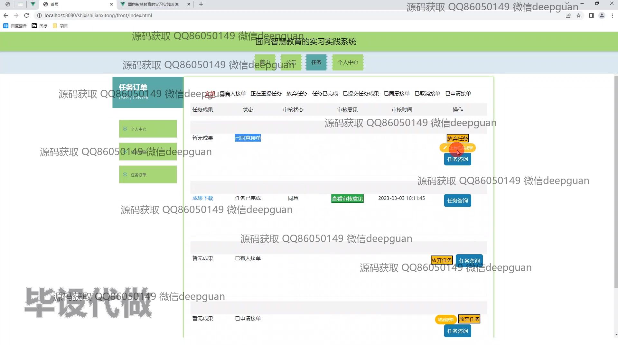The width and height of the screenshot is (618, 345).
Task: Open the 项目 bookmarks folder
Action: click(x=60, y=26)
